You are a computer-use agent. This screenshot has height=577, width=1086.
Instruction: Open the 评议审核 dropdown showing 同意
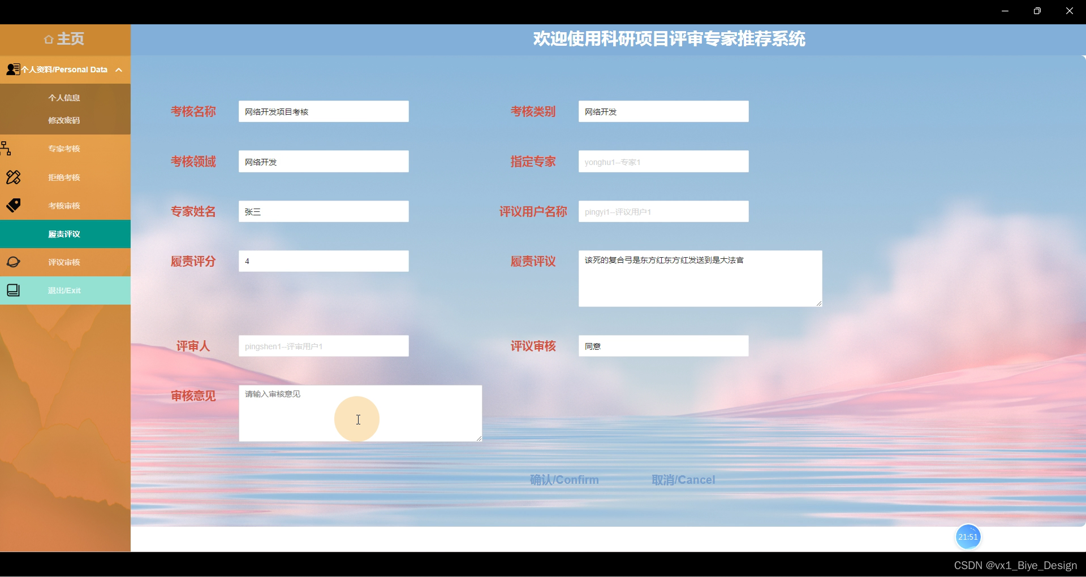(x=663, y=346)
